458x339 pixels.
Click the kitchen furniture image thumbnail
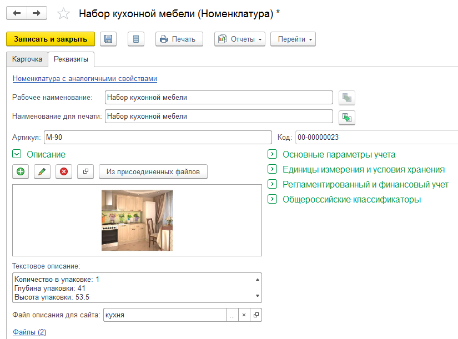pyautogui.click(x=137, y=220)
